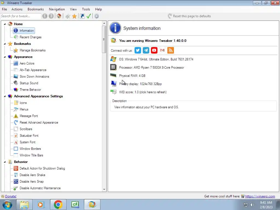Go to Home using toolbar house icon
The image size is (280, 210).
[x=59, y=16]
